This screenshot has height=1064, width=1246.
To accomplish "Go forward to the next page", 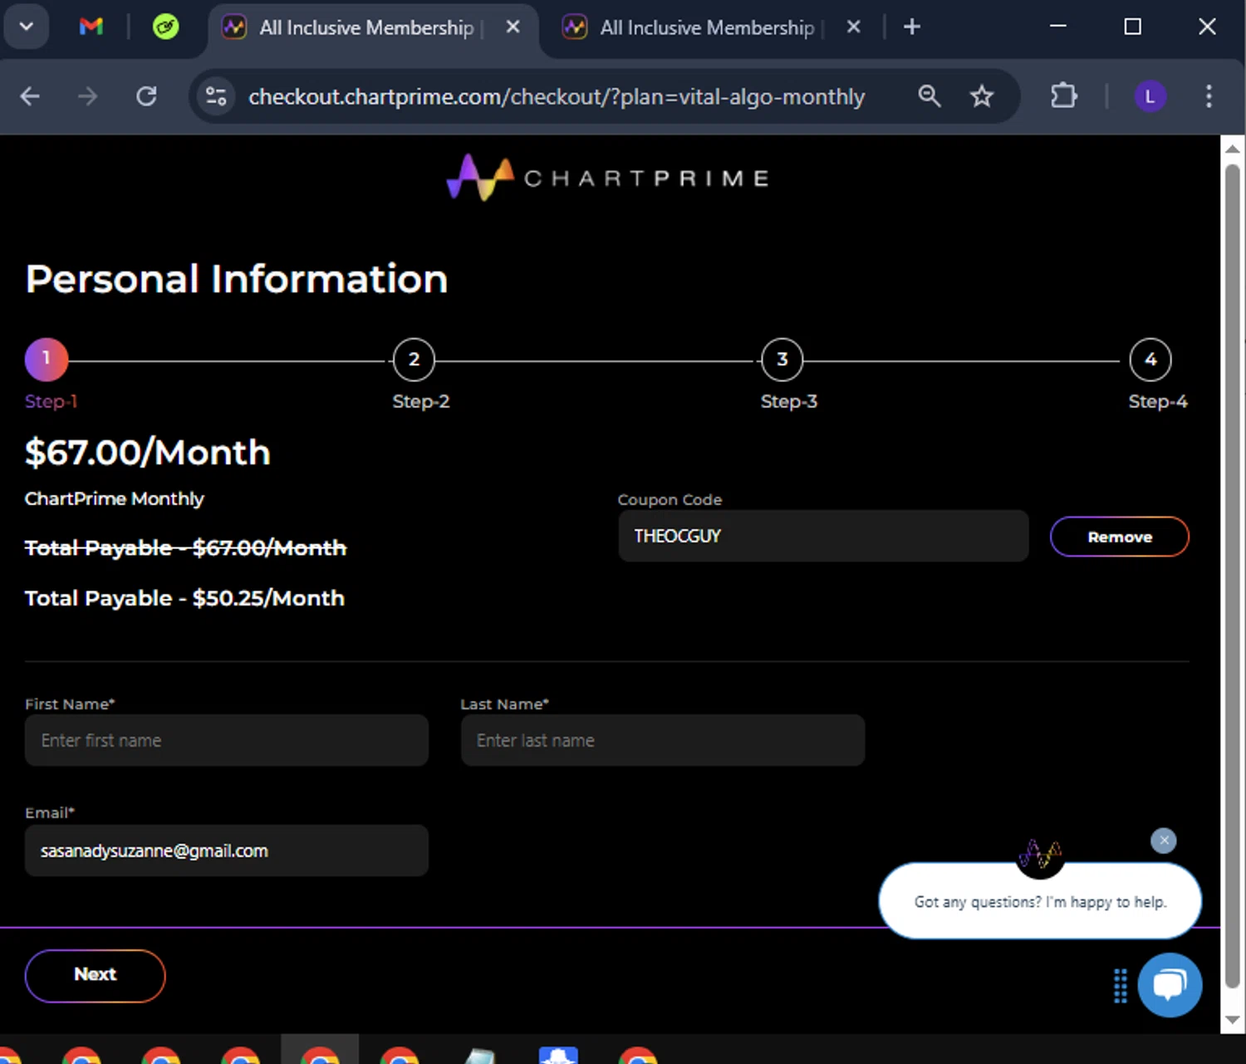I will coord(87,96).
